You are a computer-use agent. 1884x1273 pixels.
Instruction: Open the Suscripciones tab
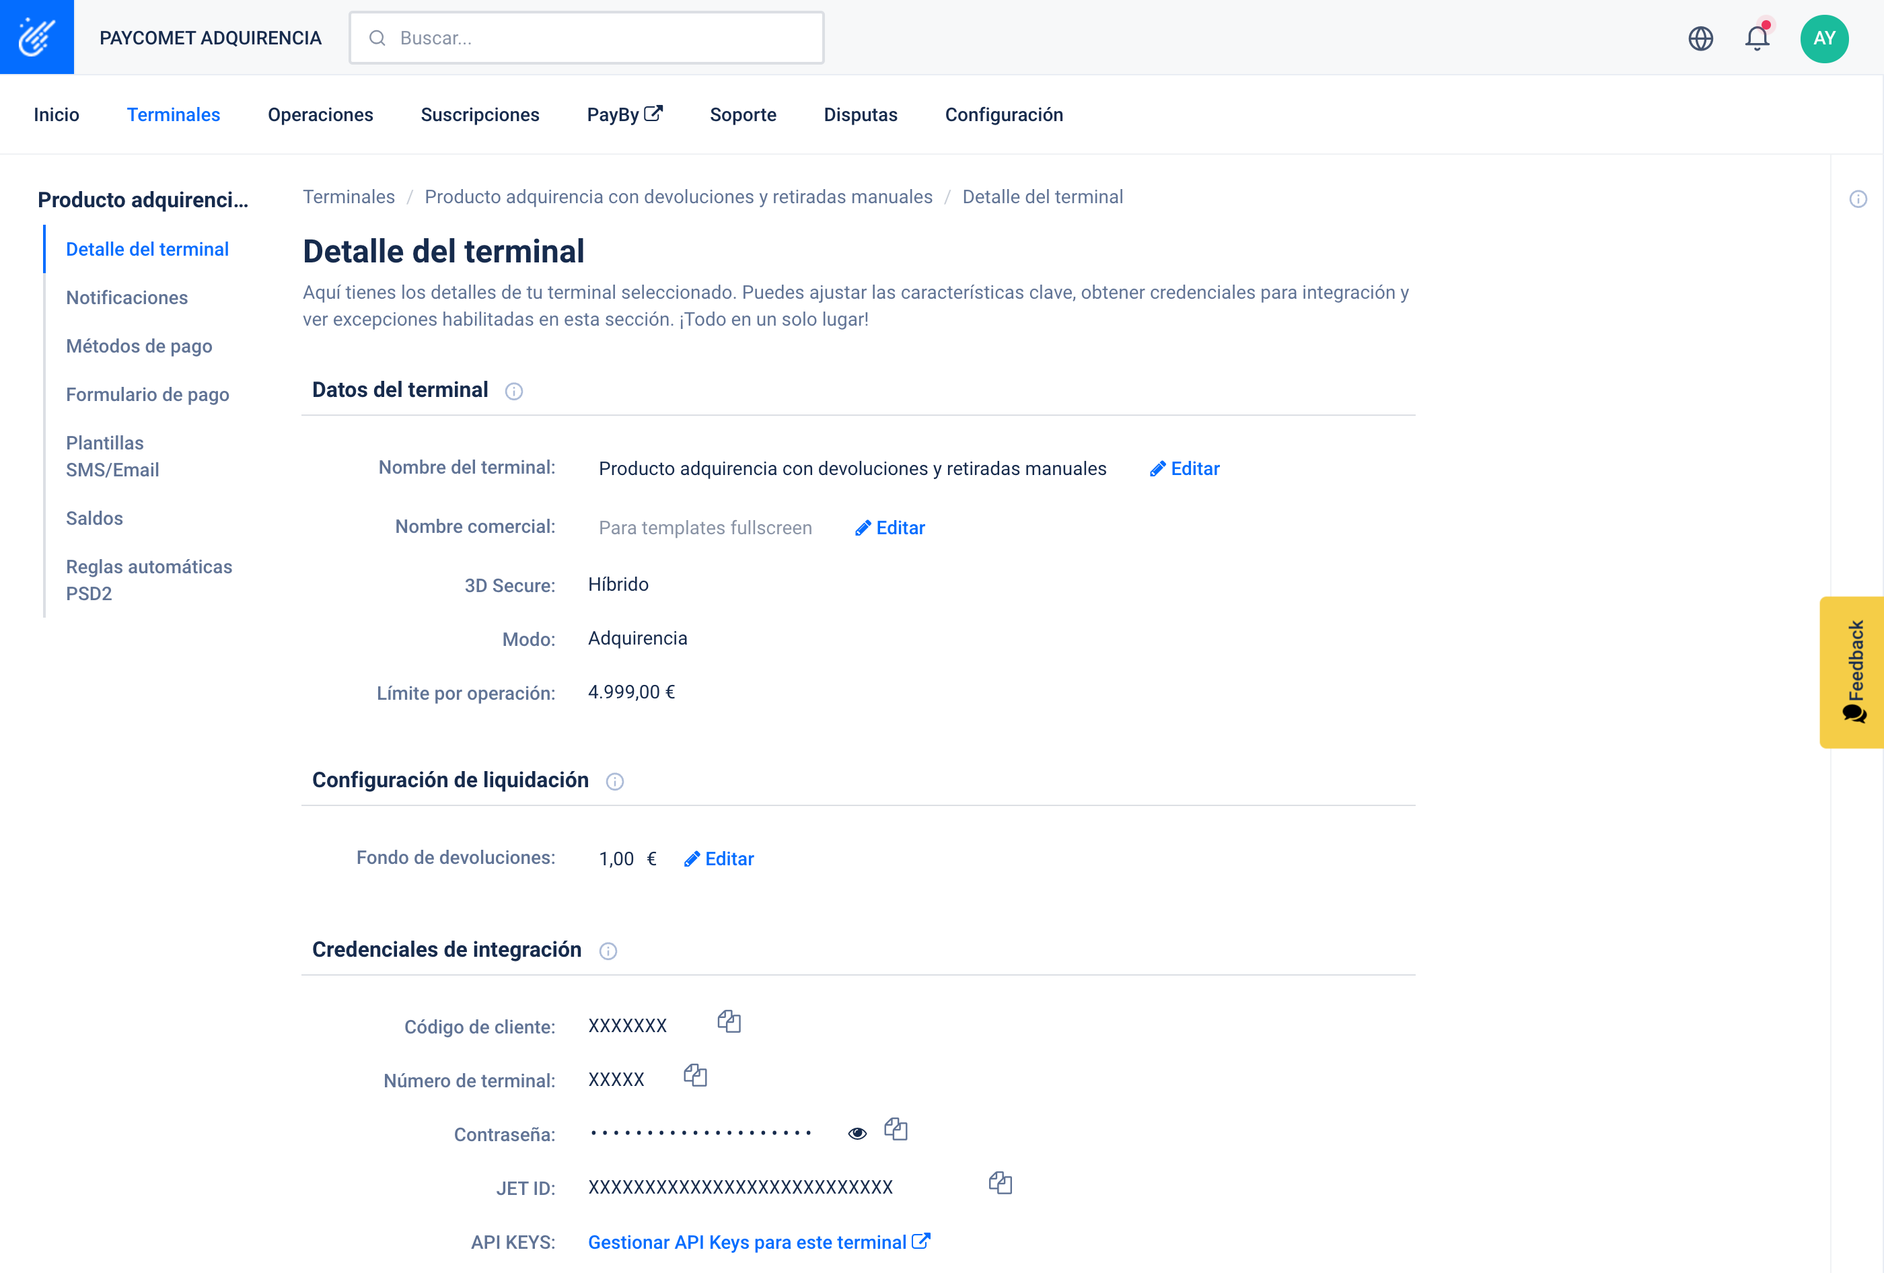pos(480,114)
